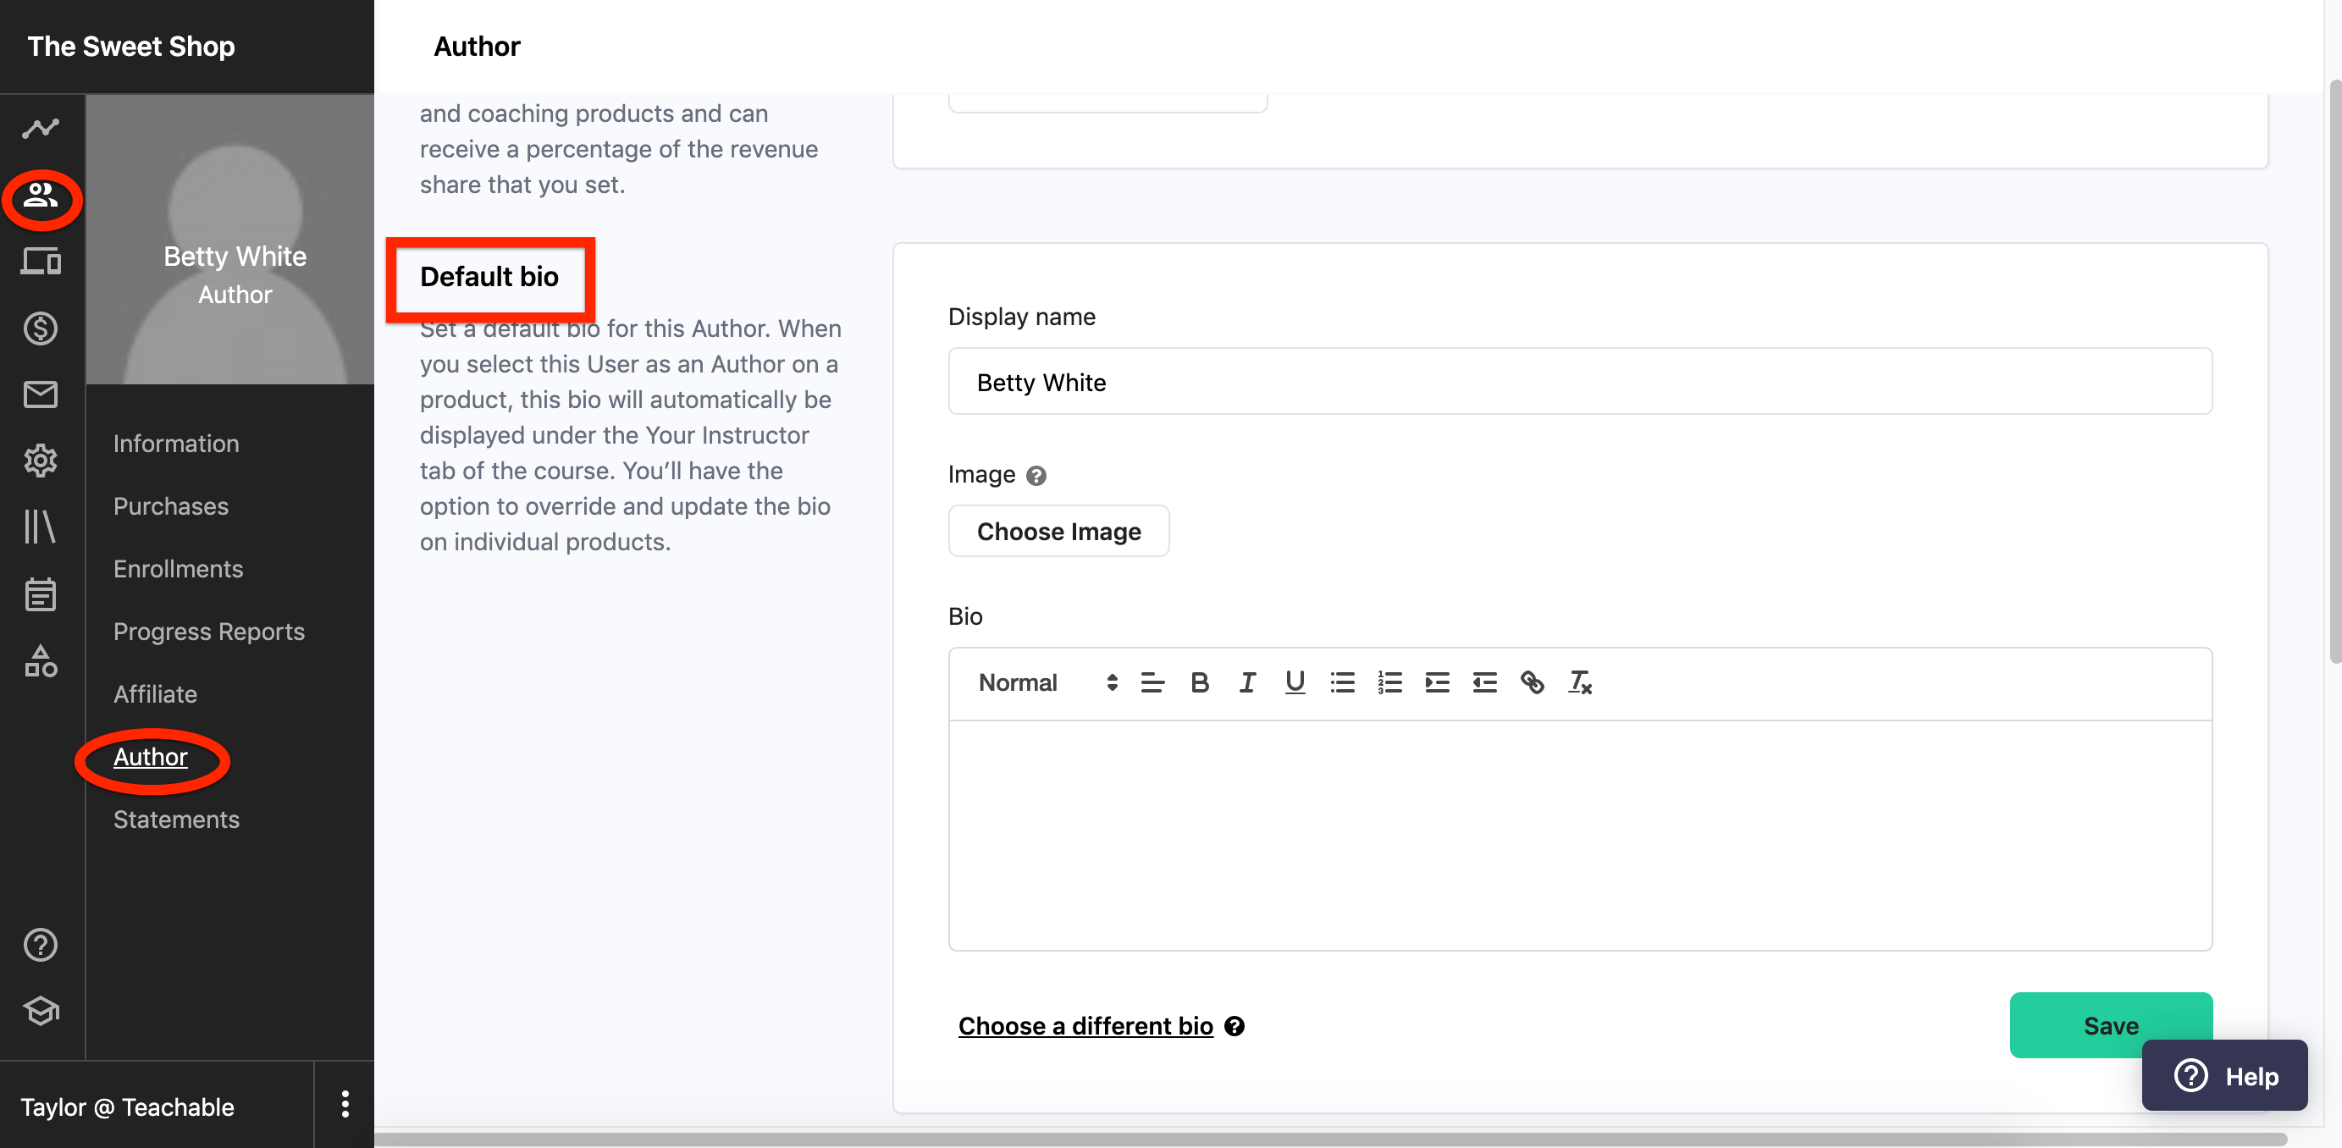Insert a link in Bio editor

tap(1532, 682)
